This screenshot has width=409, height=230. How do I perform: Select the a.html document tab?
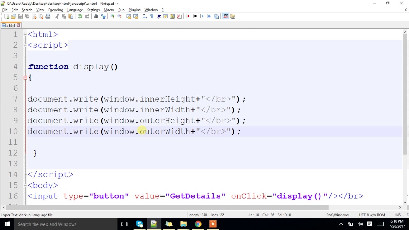tap(11, 25)
